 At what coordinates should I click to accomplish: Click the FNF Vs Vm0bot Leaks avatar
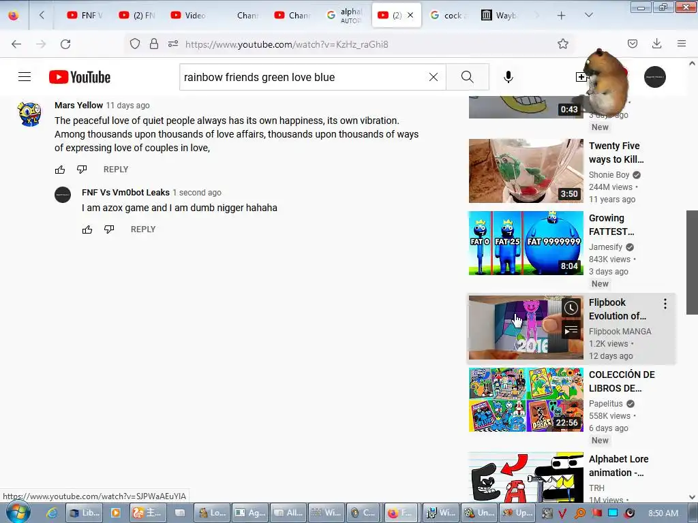tap(63, 195)
